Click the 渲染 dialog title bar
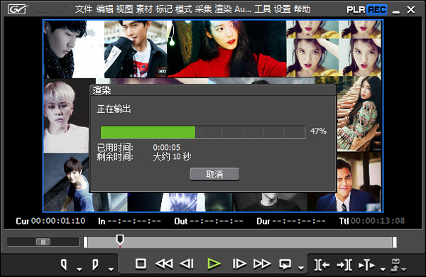The height and width of the screenshot is (277, 426). (x=213, y=90)
